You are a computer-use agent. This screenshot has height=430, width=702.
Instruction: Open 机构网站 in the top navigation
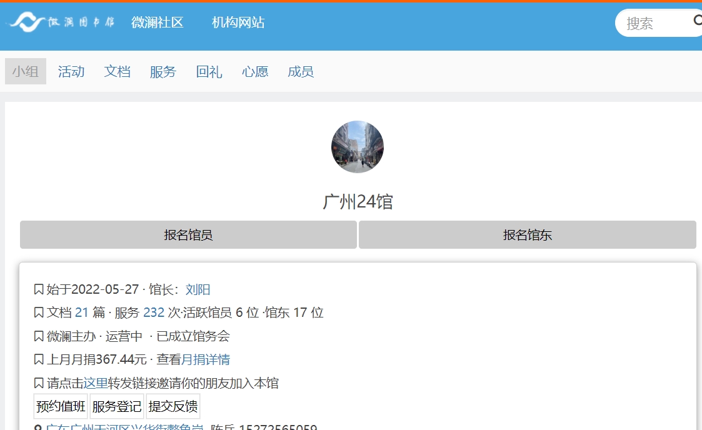click(x=238, y=22)
